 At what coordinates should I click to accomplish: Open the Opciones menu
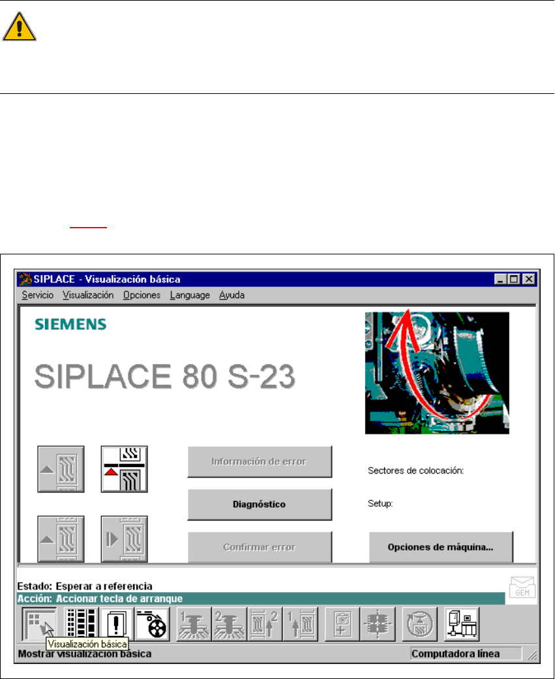[x=142, y=295]
